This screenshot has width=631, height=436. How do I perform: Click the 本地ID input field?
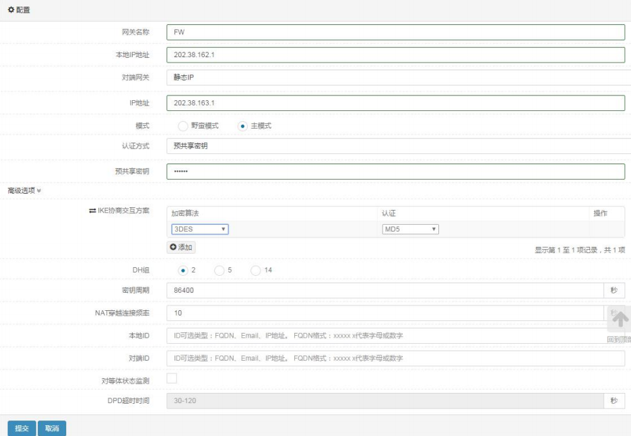[395, 336]
